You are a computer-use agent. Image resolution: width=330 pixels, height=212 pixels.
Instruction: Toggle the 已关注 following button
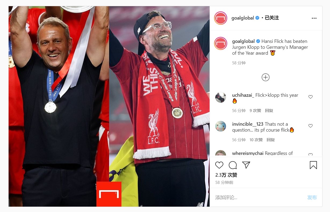click(x=272, y=18)
